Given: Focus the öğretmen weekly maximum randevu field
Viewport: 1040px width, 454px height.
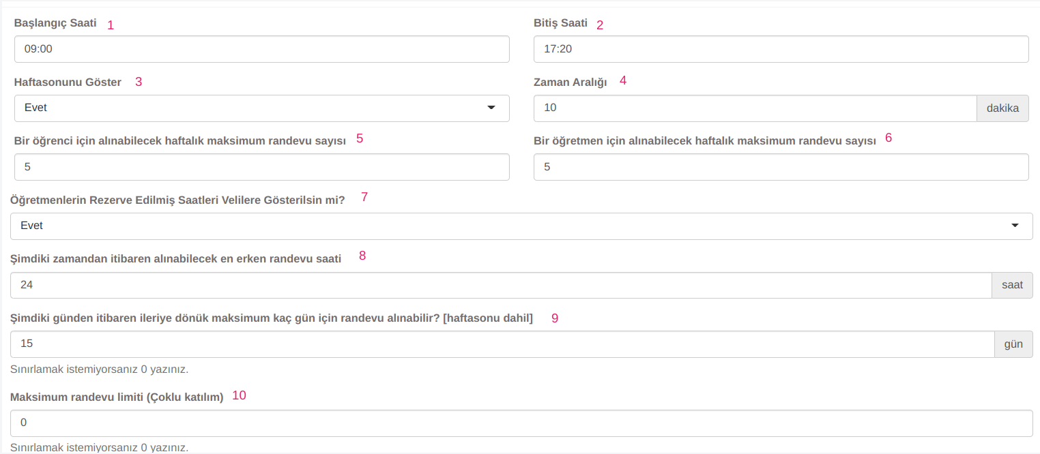Looking at the screenshot, I should click(x=781, y=167).
